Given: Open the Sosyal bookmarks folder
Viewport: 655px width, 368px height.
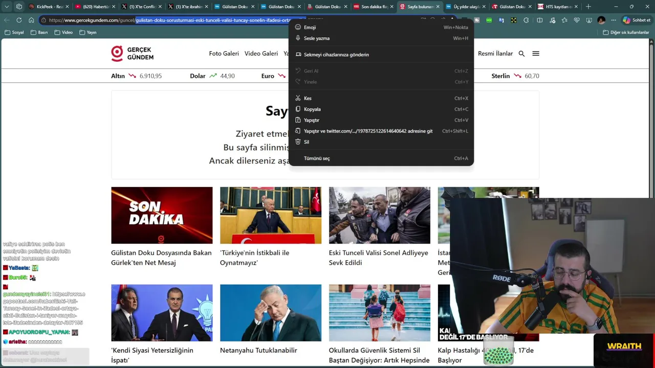Looking at the screenshot, I should pyautogui.click(x=14, y=32).
